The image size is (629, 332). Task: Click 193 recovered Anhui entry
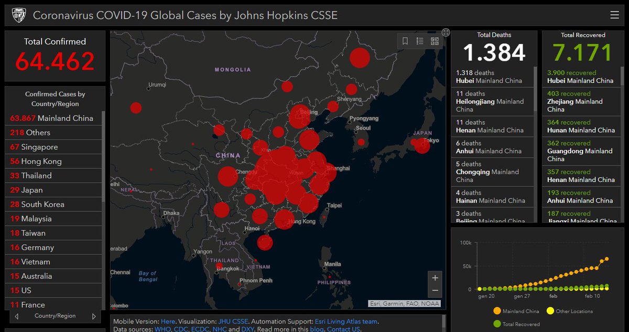(x=581, y=196)
